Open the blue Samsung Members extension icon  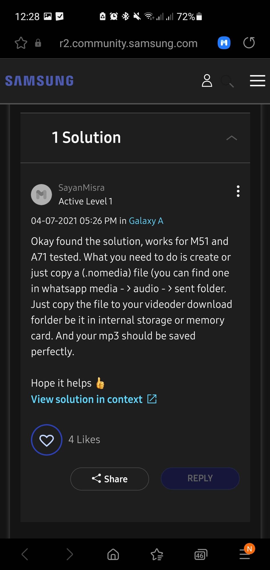pyautogui.click(x=224, y=43)
